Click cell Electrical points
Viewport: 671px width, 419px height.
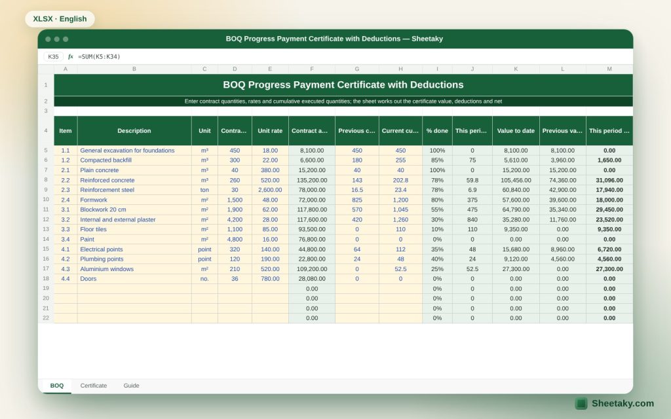134,249
